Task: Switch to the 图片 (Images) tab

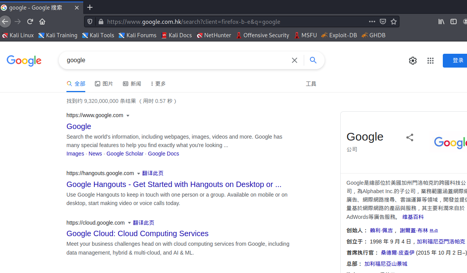Action: coord(104,84)
